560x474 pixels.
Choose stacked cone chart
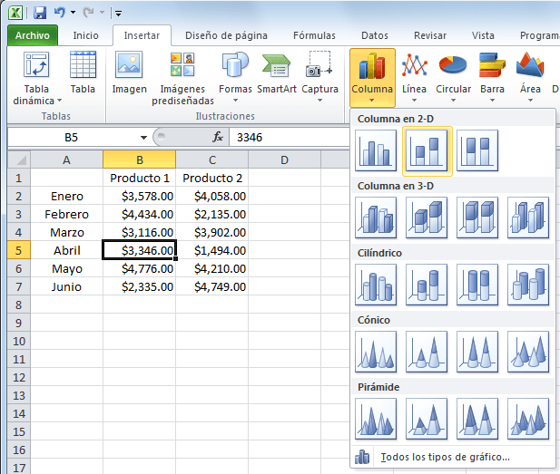pyautogui.click(x=427, y=352)
